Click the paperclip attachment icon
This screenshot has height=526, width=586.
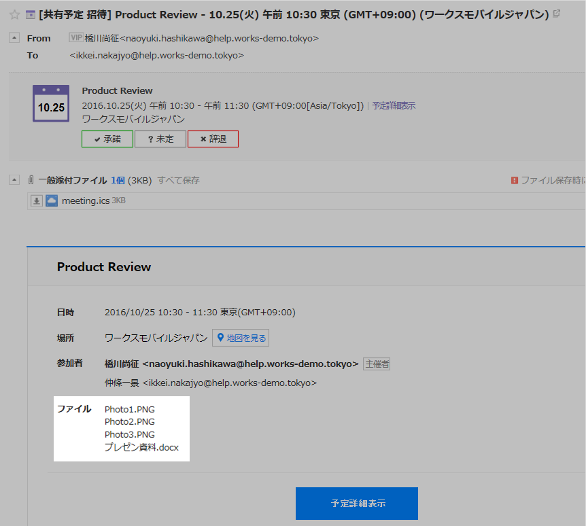(31, 180)
